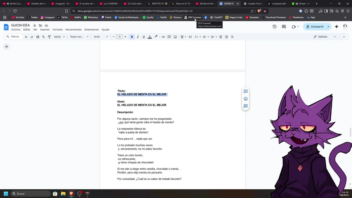This screenshot has width=352, height=198.
Task: Expand checklist options dropdown arrow
Action: point(200,37)
